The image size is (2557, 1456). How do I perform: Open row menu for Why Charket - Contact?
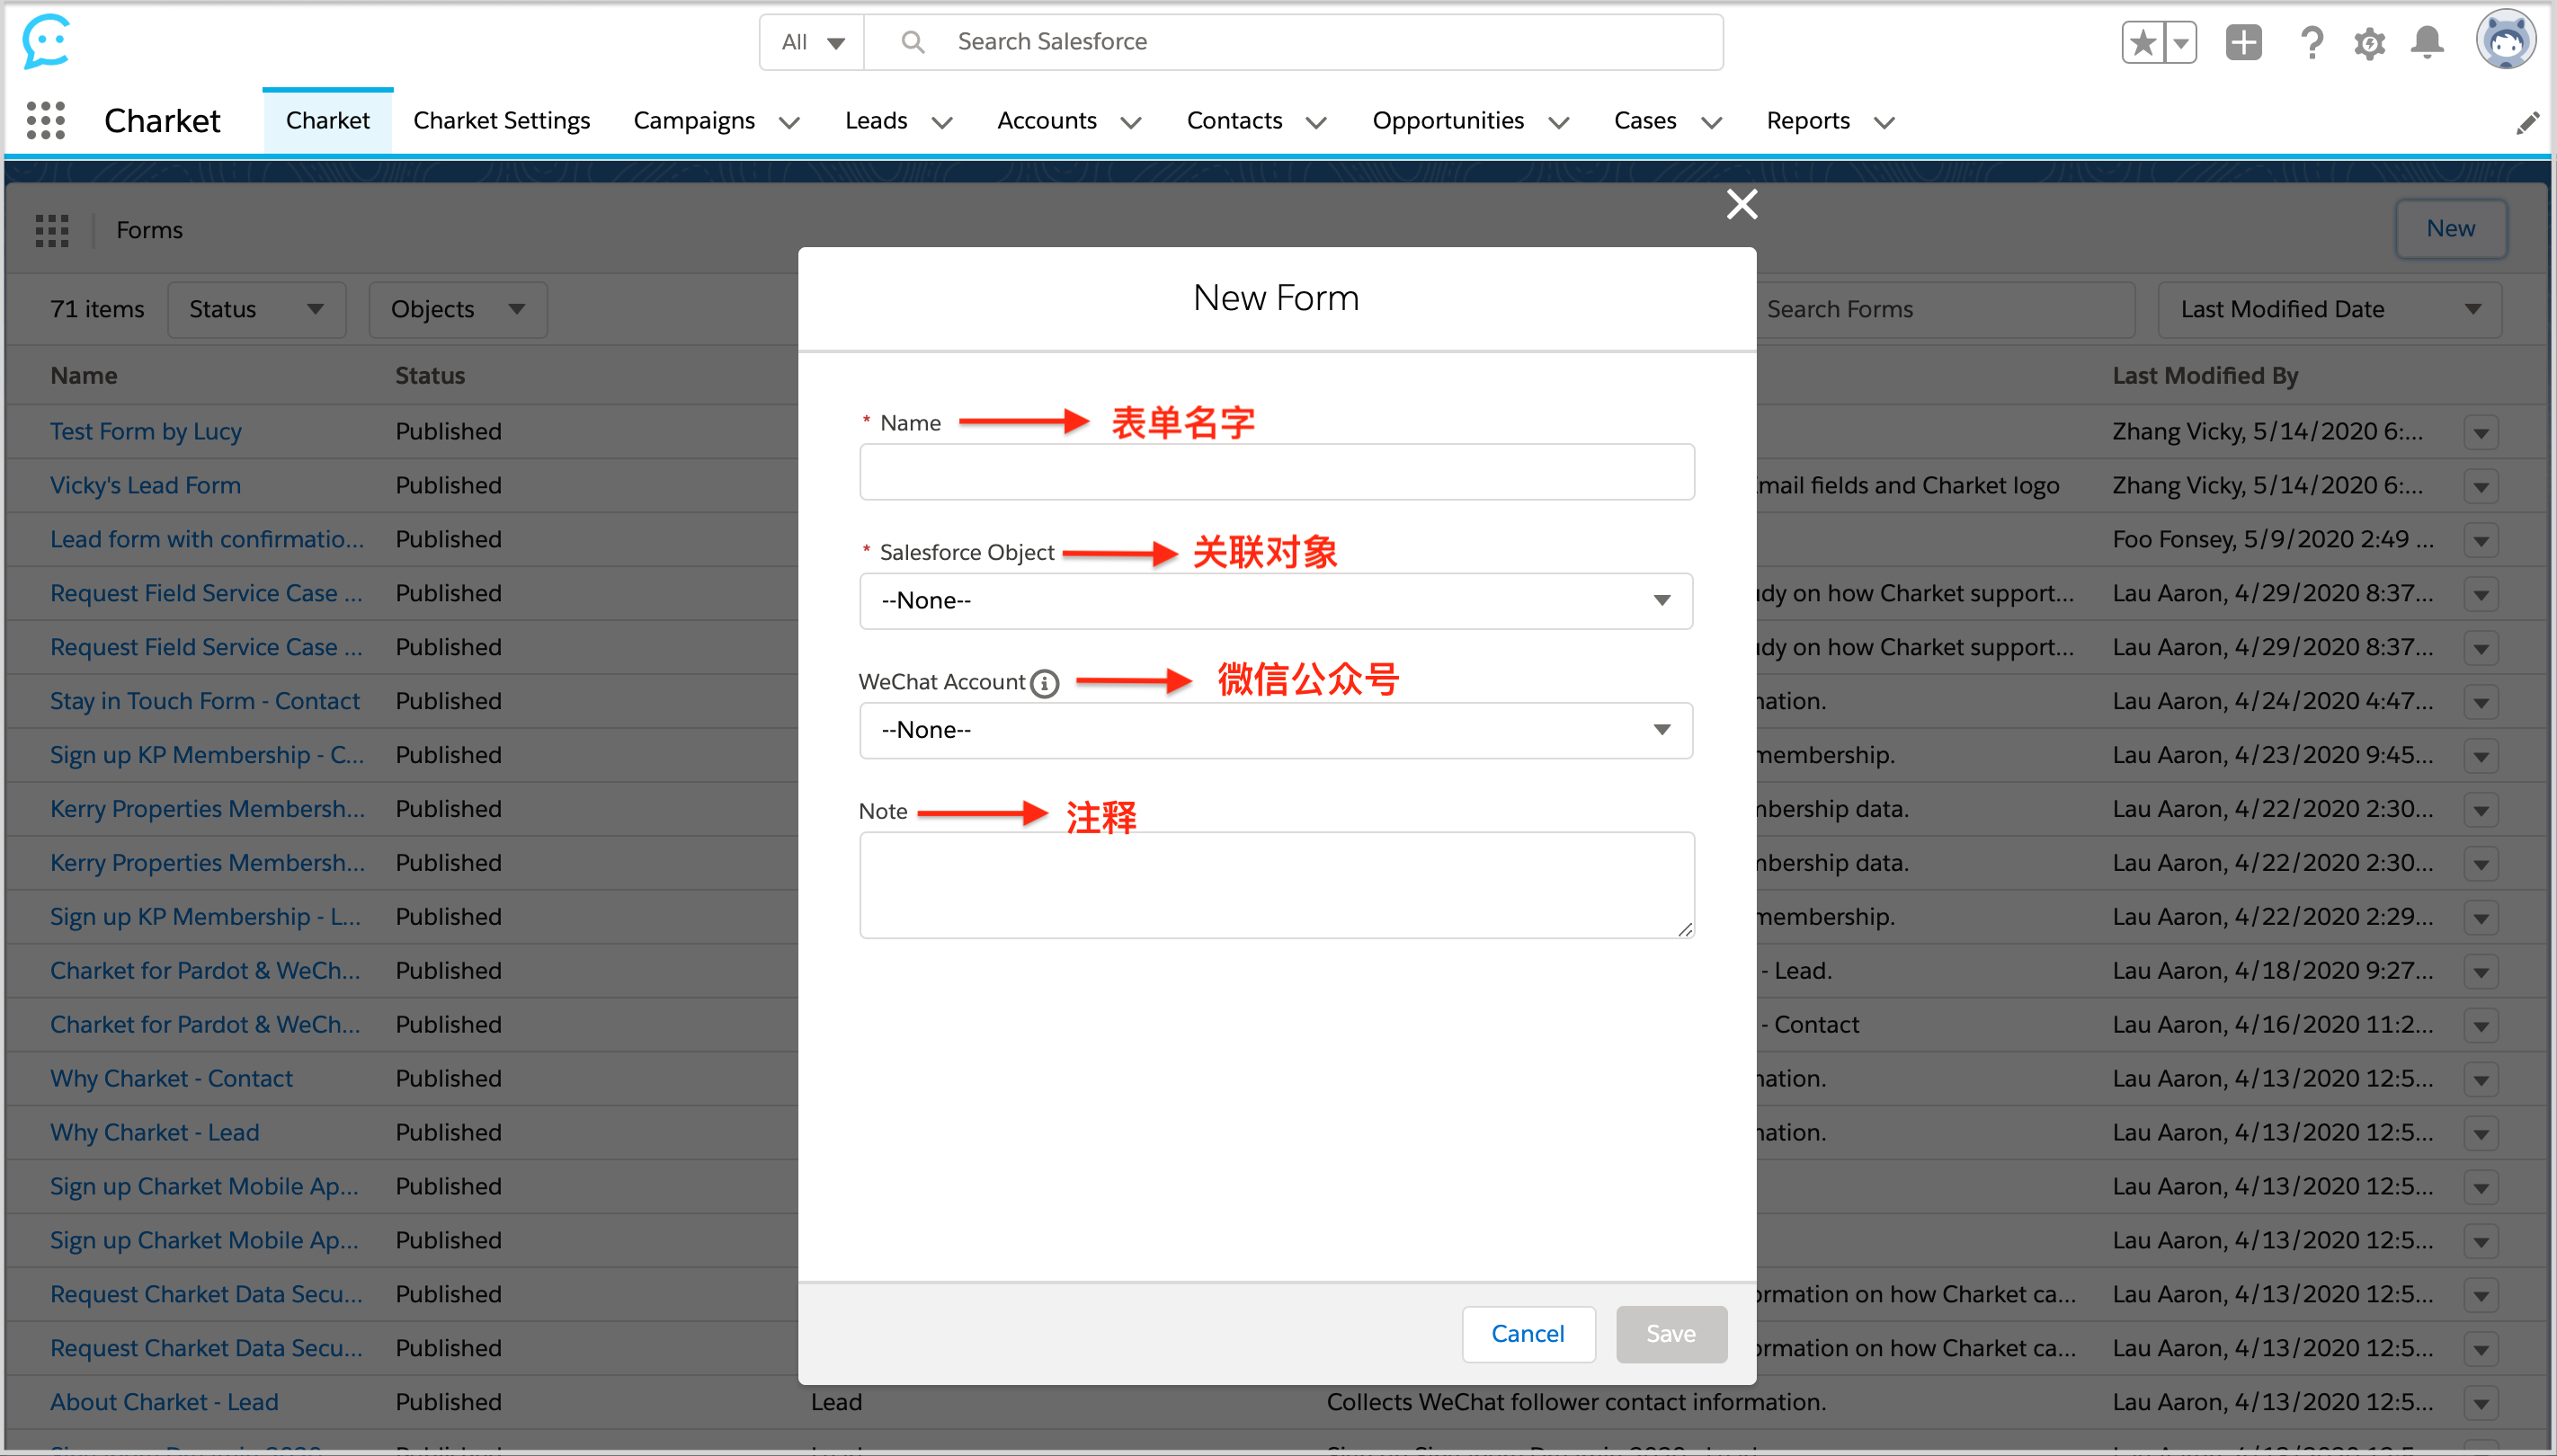point(2481,1080)
